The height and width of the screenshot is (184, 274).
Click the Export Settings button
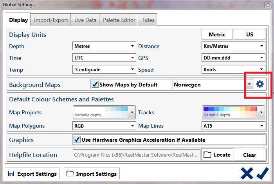pyautogui.click(x=32, y=173)
